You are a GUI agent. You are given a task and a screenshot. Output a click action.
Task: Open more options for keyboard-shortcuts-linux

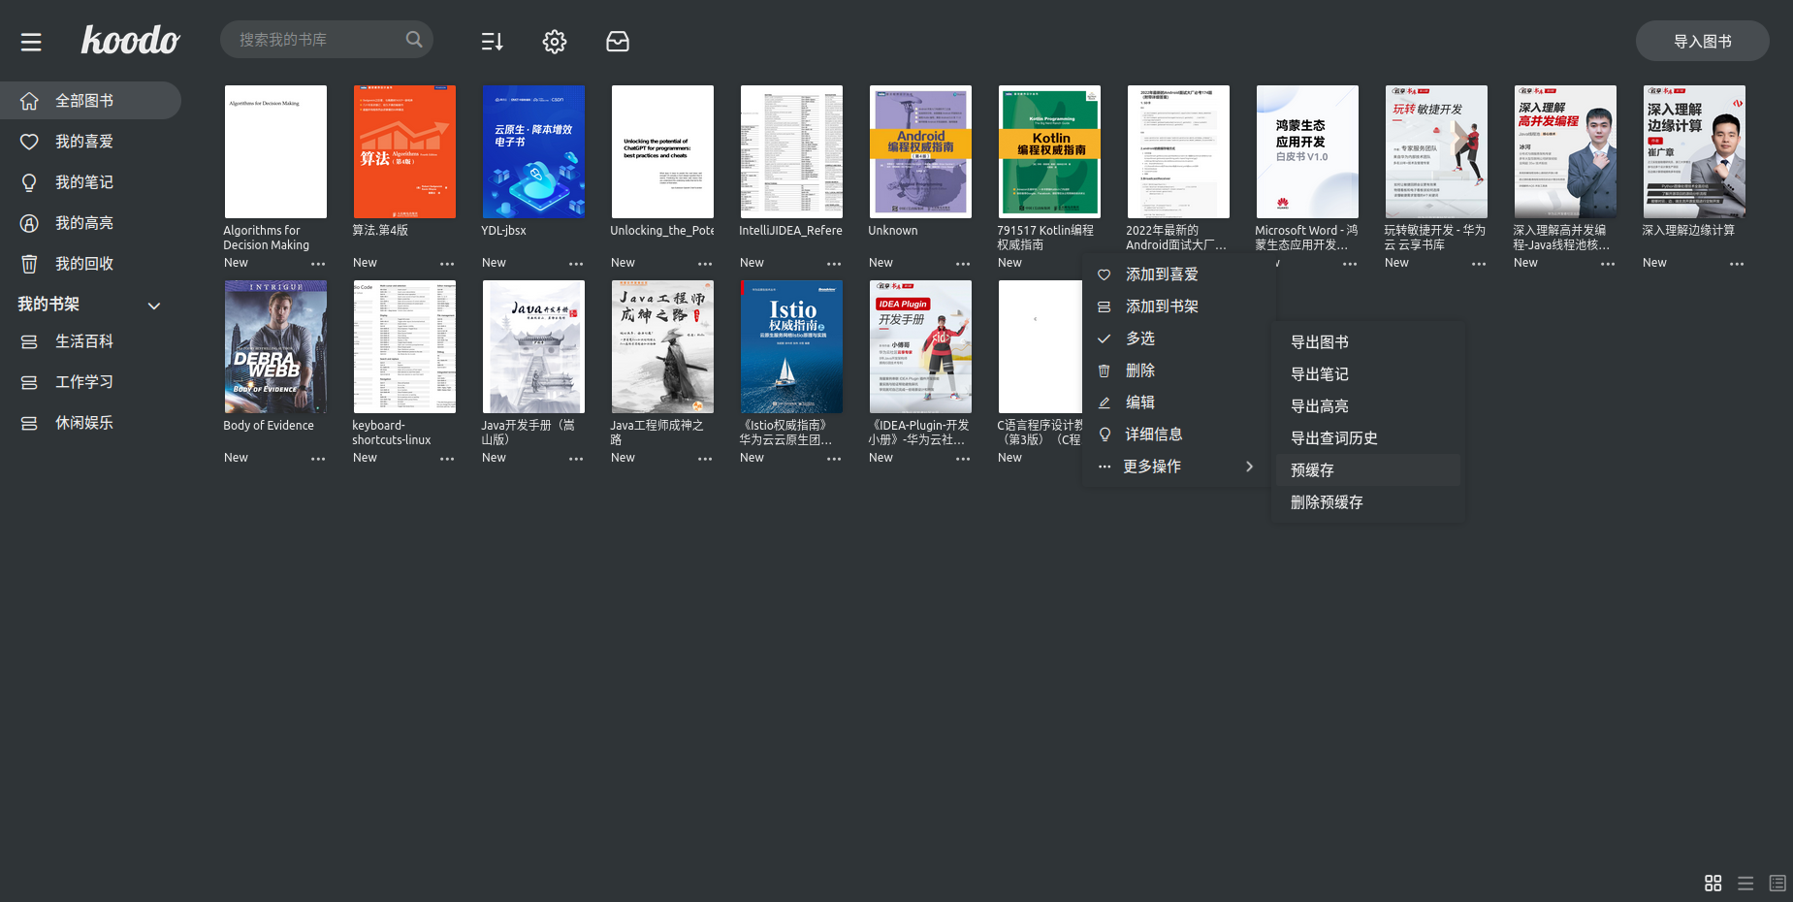[x=447, y=459]
